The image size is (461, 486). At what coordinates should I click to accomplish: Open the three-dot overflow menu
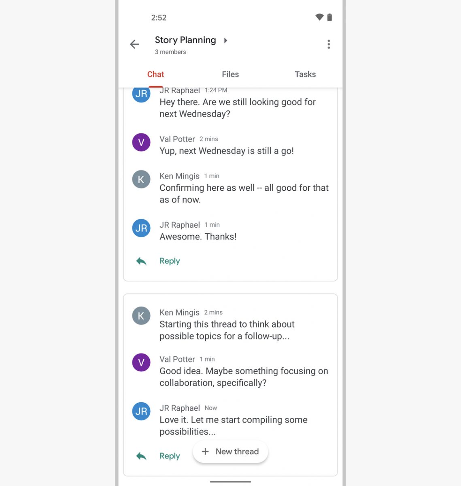[329, 44]
